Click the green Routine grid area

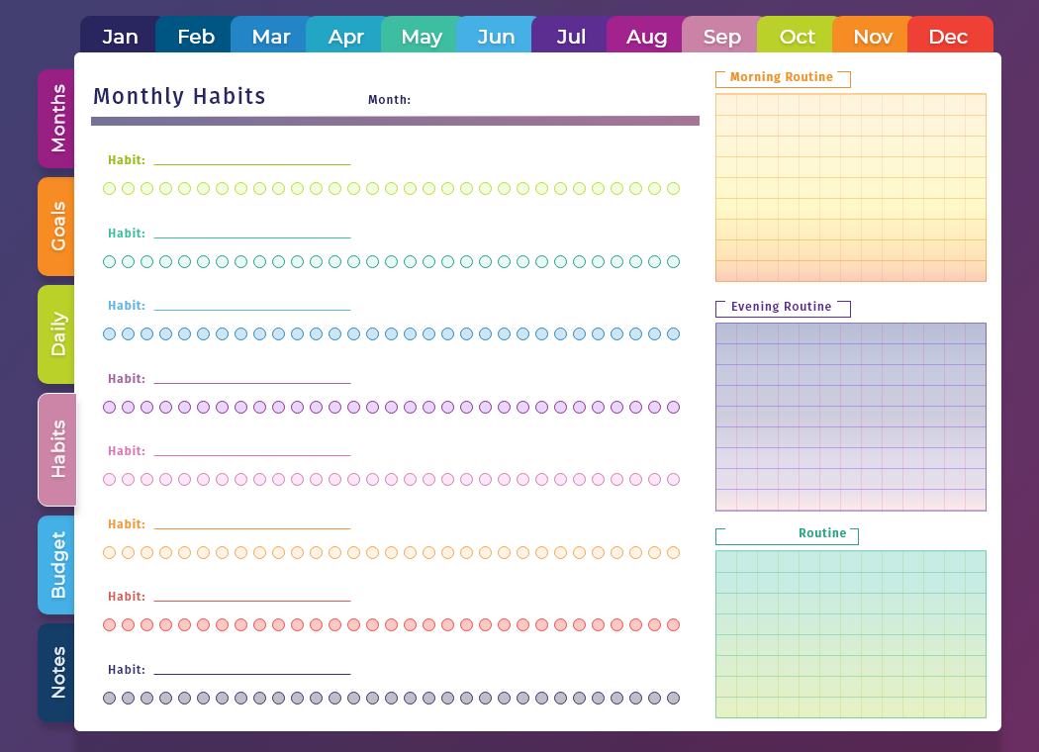click(x=851, y=634)
